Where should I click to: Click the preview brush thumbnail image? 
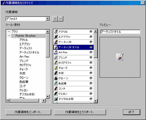point(120,57)
